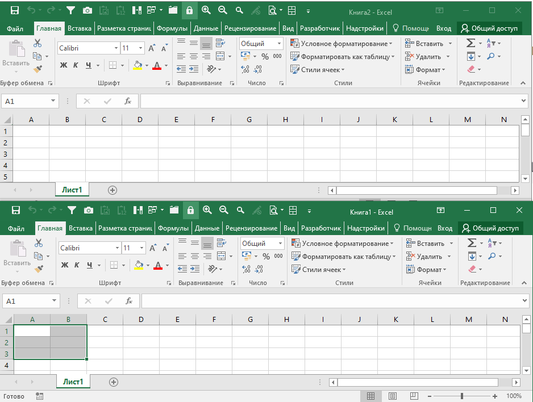Toggle italic К in Книга1 ribbon

click(x=77, y=265)
